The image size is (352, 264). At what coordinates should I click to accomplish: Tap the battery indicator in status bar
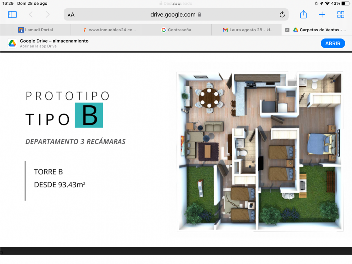point(346,3)
